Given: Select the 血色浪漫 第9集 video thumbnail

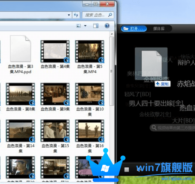Looking at the screenshot, I should coord(55,94).
